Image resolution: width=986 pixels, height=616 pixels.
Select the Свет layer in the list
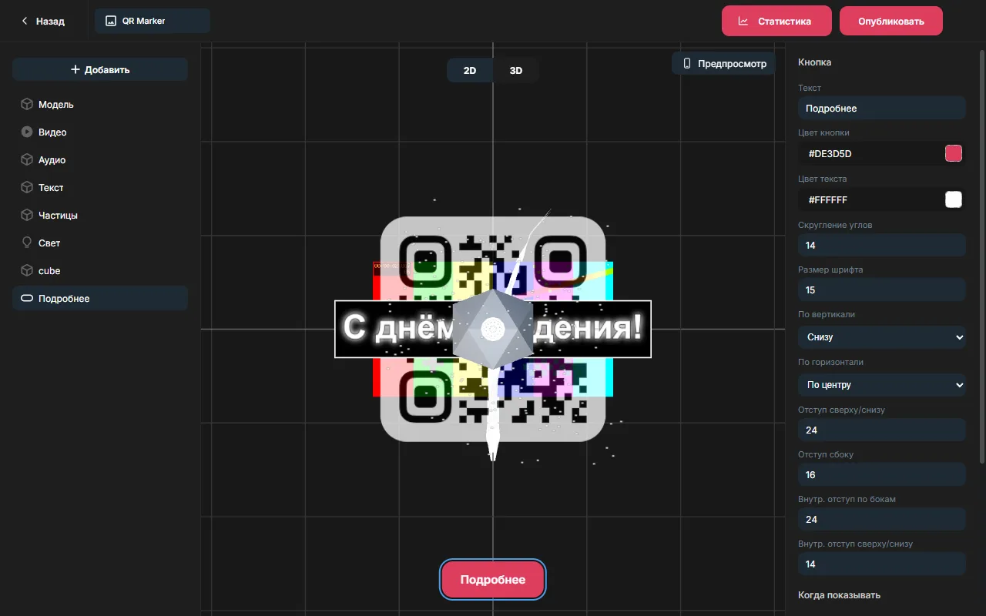(x=100, y=243)
